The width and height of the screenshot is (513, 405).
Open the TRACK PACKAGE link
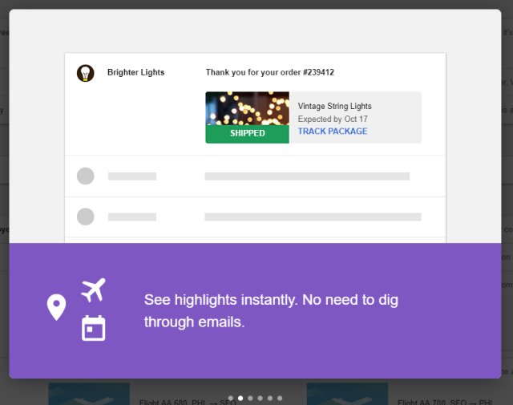click(x=332, y=132)
